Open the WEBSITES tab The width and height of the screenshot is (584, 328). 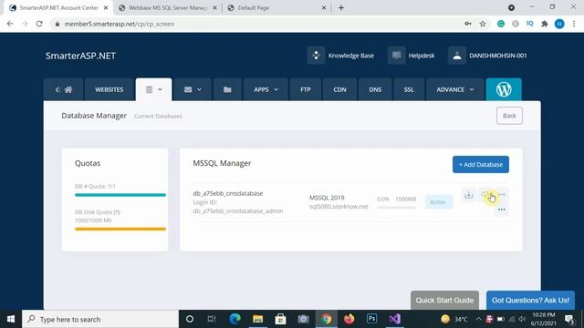(x=109, y=89)
